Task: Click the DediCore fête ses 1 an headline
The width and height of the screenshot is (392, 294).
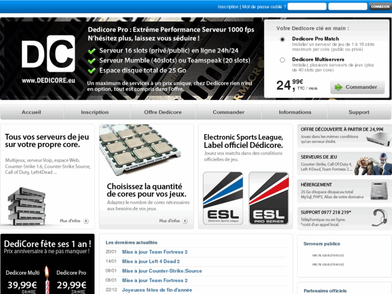Action: (47, 244)
